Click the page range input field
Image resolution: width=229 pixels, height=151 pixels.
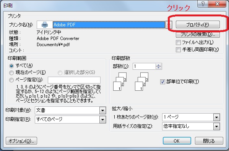click(74, 80)
